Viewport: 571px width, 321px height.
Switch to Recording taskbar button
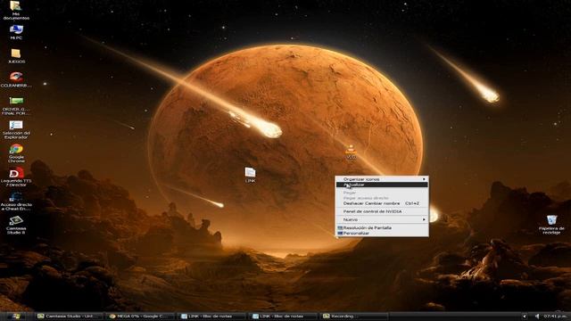[355, 317]
